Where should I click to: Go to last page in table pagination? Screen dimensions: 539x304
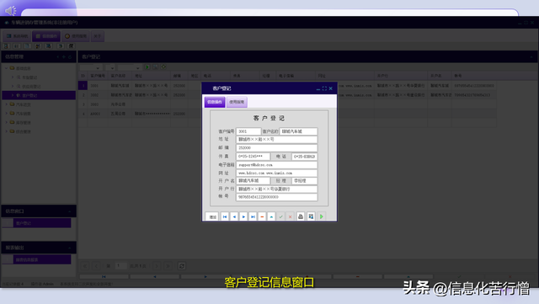(168, 266)
